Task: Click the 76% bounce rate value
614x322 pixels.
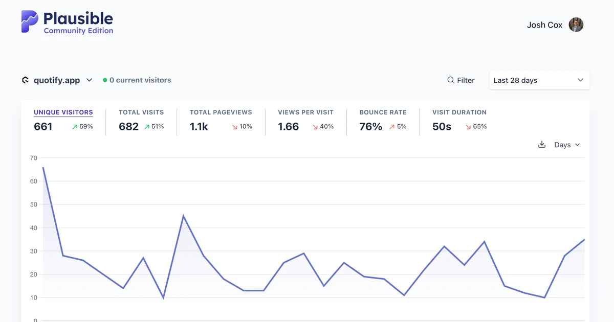Action: coord(370,127)
